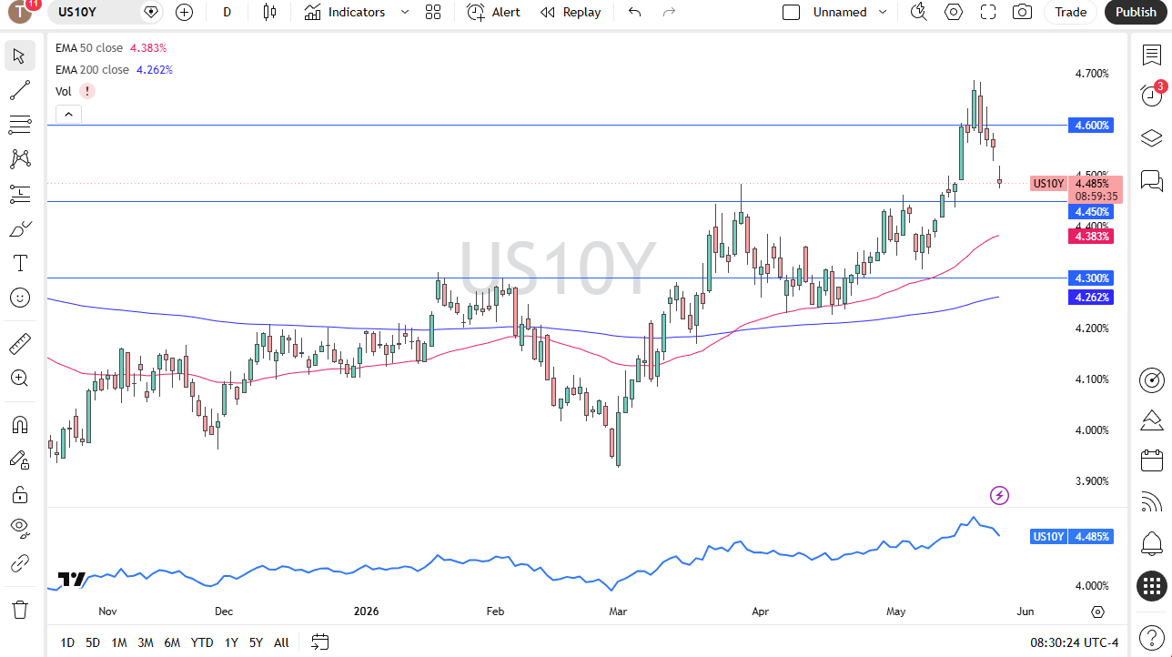Select the trend line drawing tool
This screenshot has height=657, width=1172.
pyautogui.click(x=20, y=90)
